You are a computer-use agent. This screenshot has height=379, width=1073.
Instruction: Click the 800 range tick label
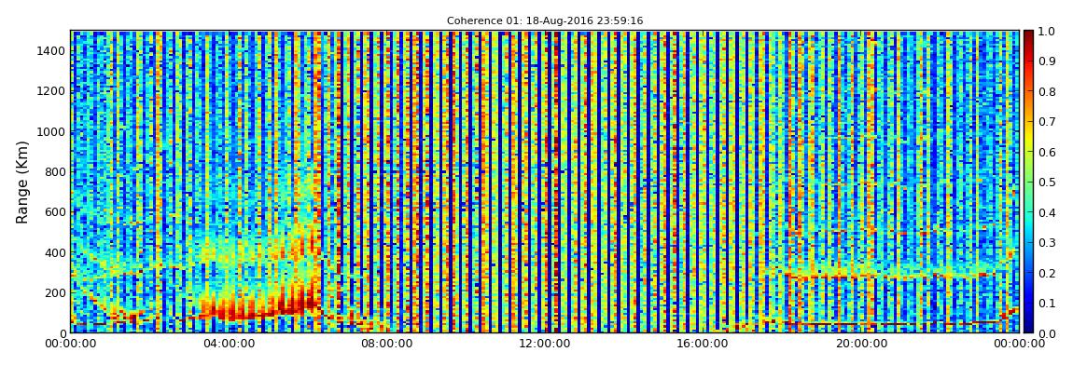(x=55, y=171)
